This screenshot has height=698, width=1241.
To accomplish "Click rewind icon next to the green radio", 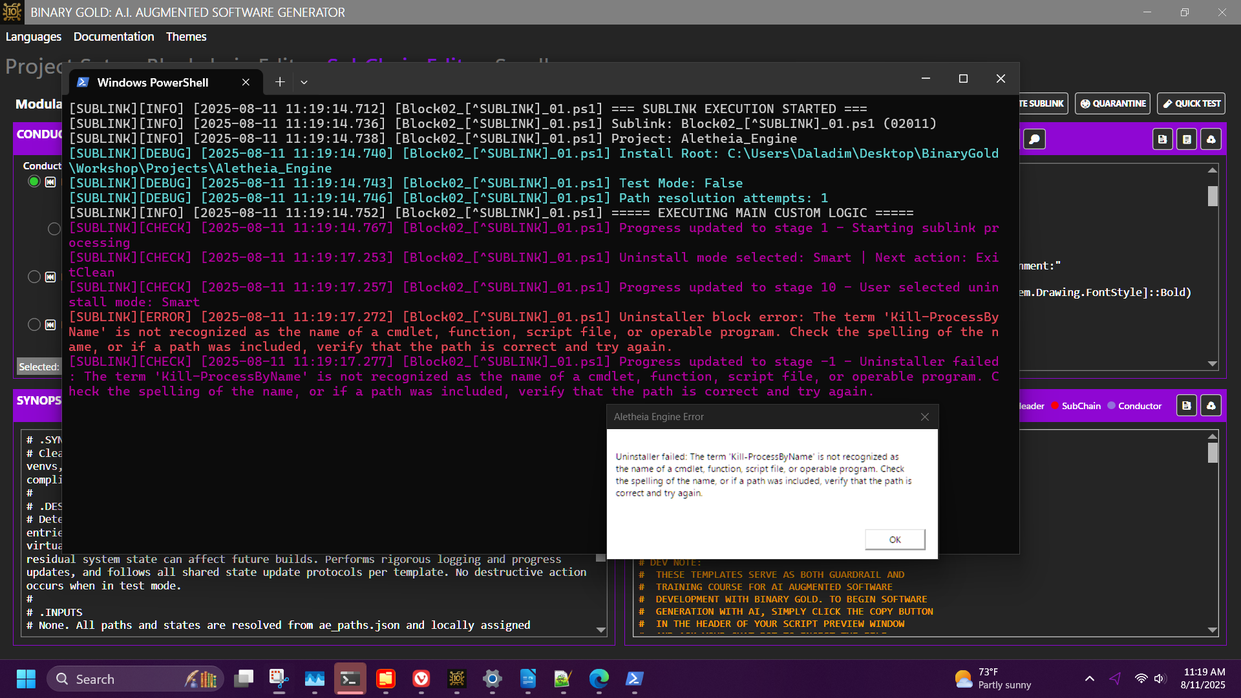I will [50, 182].
